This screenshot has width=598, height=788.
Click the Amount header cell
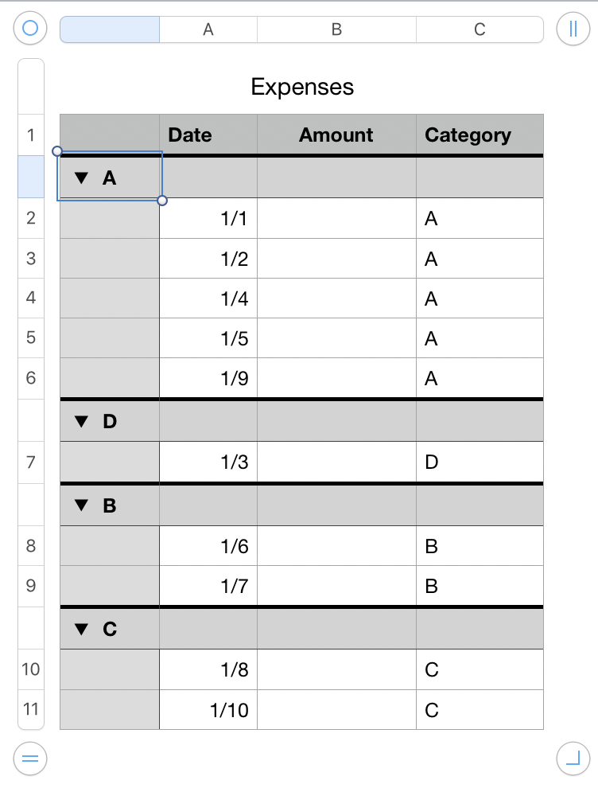click(336, 135)
